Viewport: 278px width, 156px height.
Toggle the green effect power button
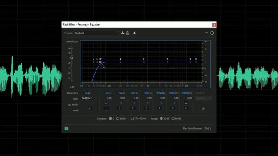66,128
